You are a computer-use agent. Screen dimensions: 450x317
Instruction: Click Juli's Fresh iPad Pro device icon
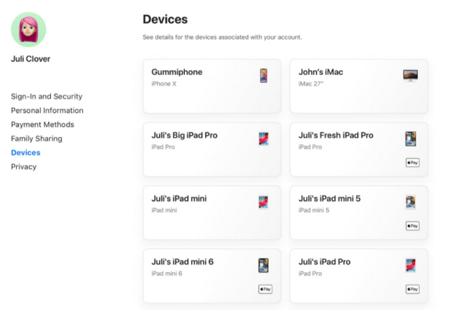point(411,139)
